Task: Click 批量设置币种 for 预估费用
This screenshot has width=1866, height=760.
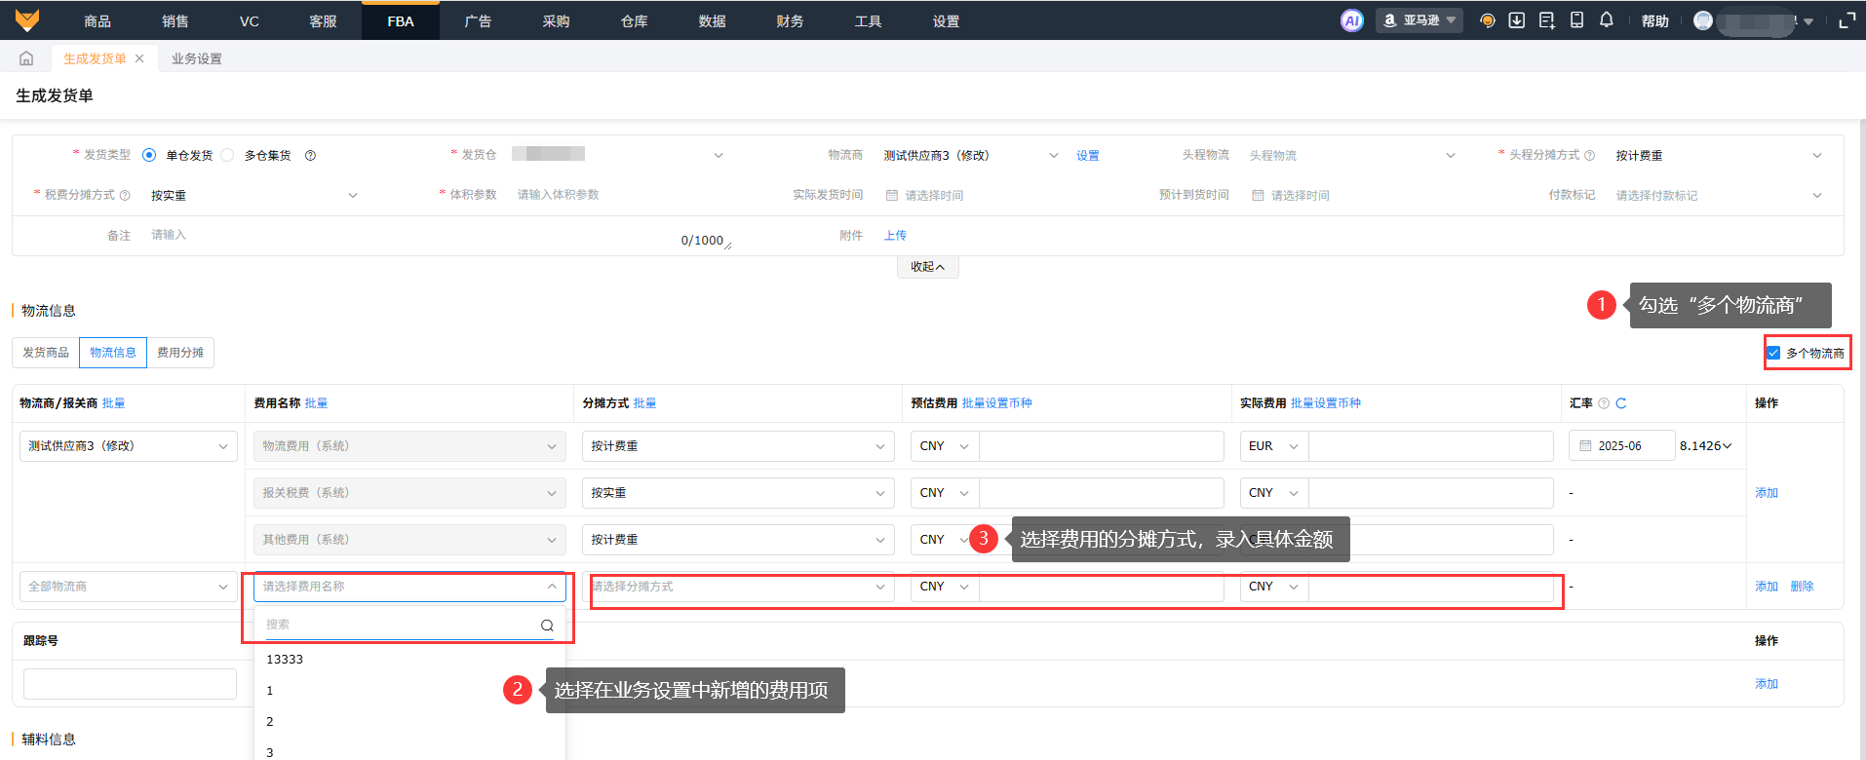Action: point(996,403)
